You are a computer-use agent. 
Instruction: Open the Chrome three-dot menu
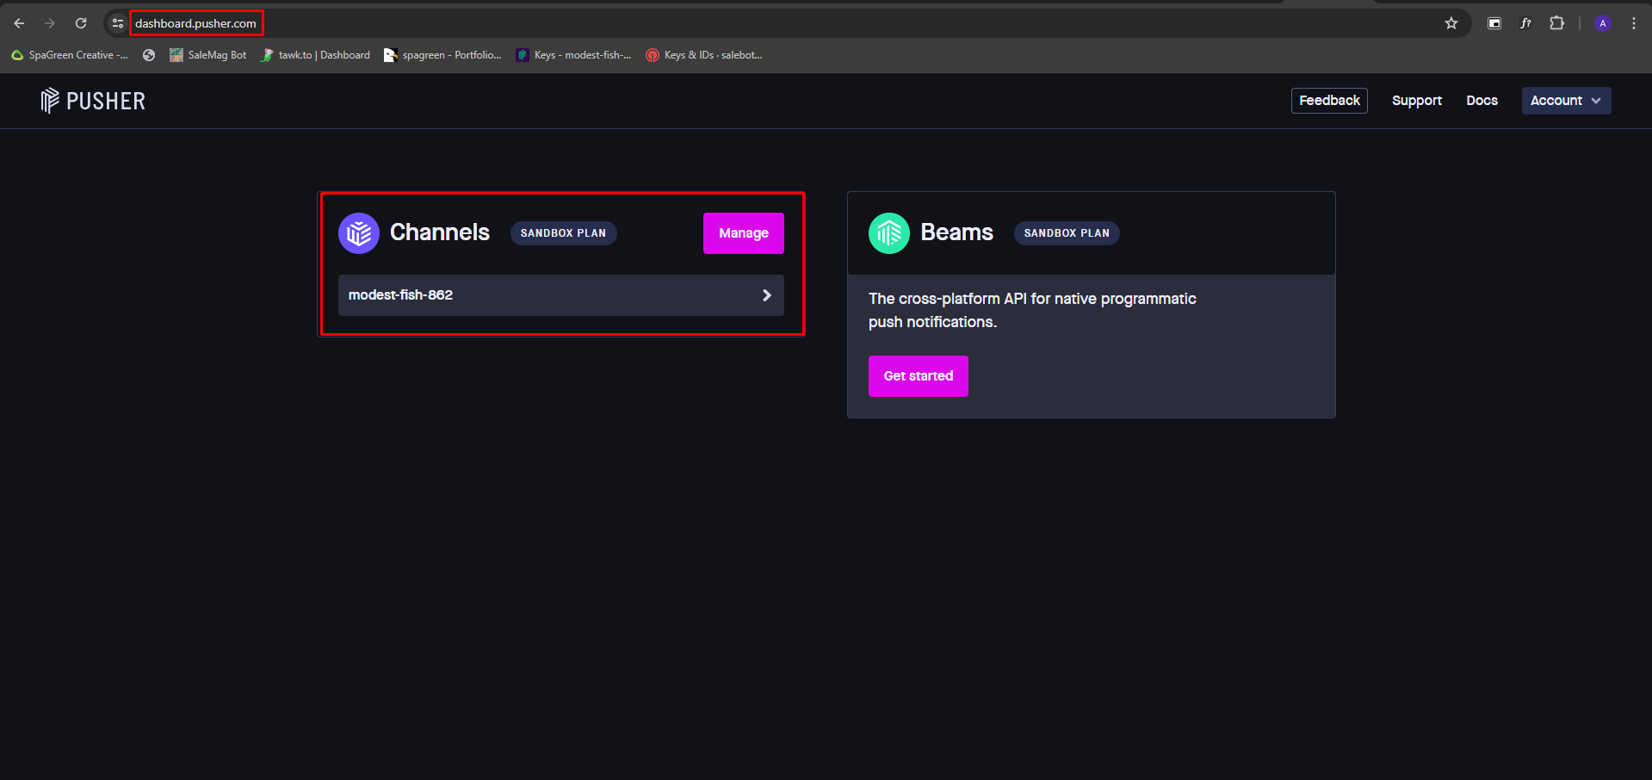[1634, 23]
